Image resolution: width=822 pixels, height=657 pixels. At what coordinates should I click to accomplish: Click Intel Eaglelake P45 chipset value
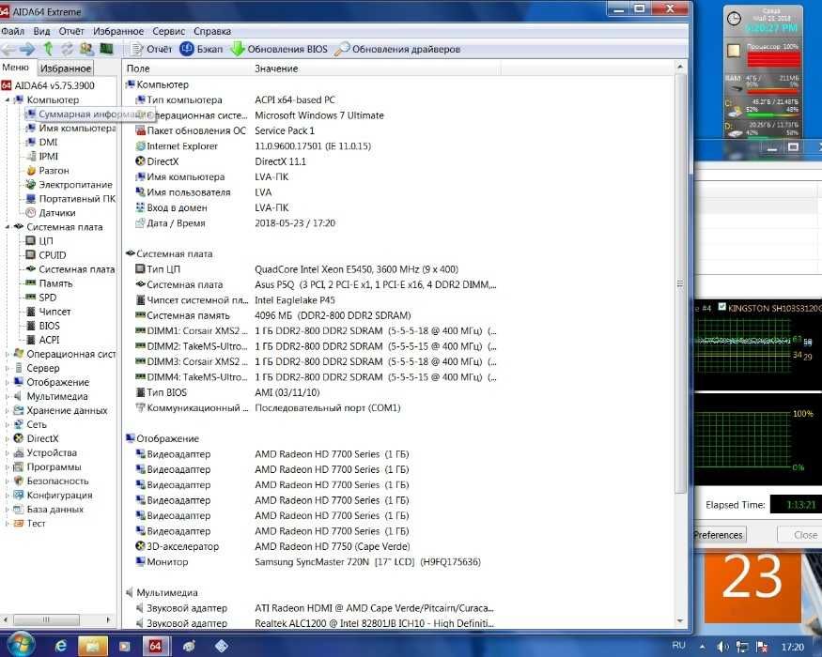point(295,300)
